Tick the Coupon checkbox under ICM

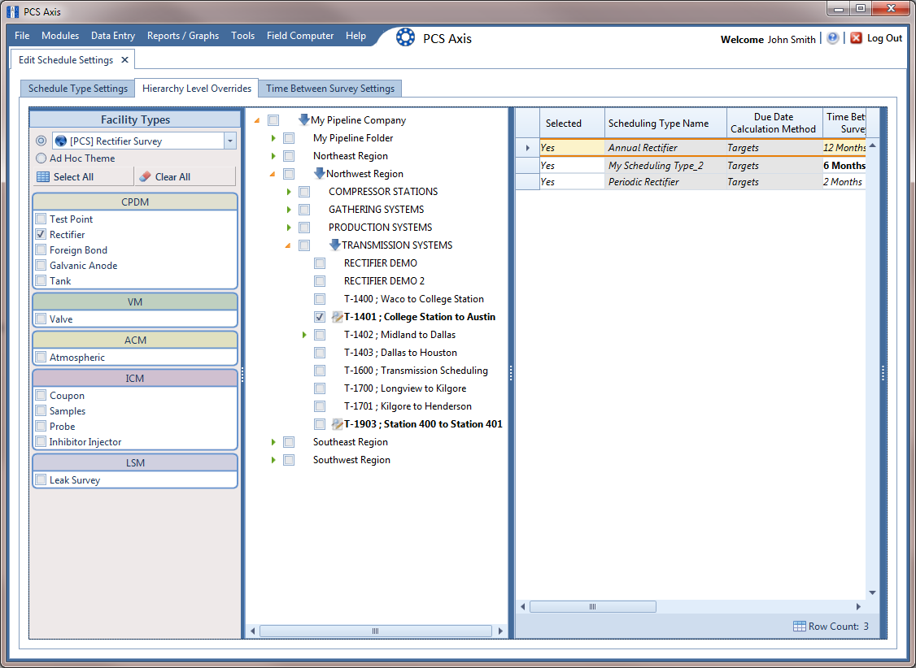[x=41, y=396]
